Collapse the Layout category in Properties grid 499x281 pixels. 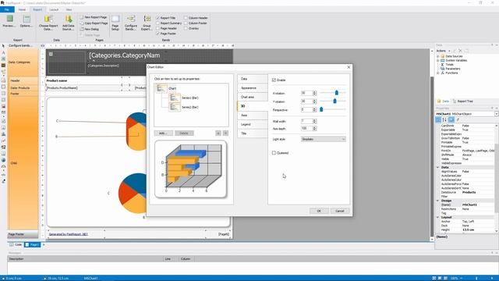coord(438,217)
